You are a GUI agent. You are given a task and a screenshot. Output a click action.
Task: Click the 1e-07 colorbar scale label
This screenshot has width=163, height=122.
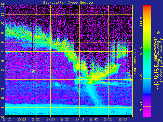[141, 107]
